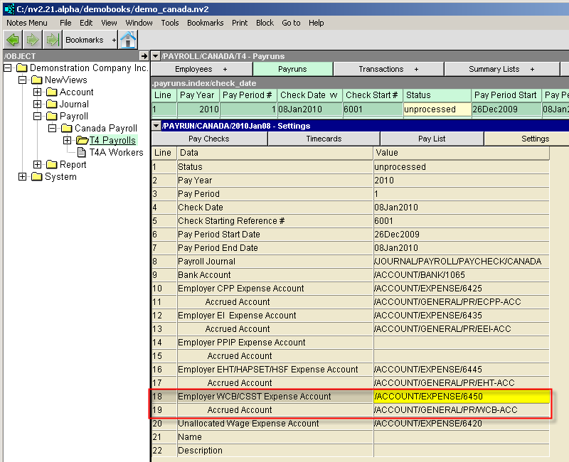The height and width of the screenshot is (462, 569).
Task: Collapse the Payroll folder node
Action: [x=38, y=117]
